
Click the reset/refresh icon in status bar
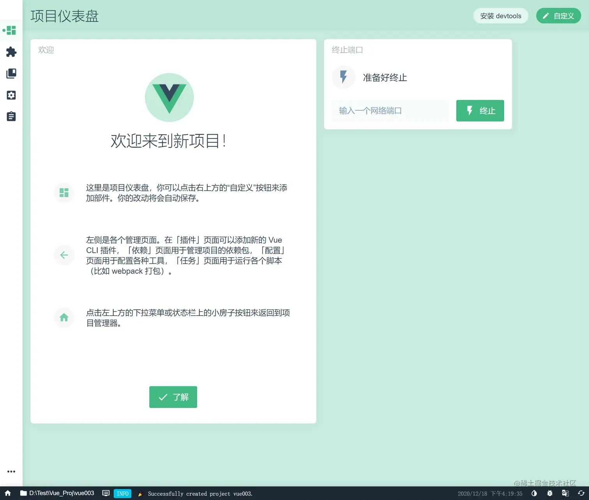581,493
